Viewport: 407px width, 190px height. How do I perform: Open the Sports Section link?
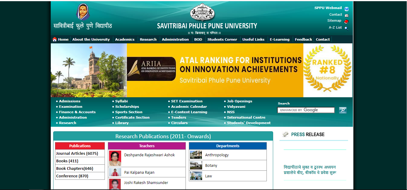point(129,112)
